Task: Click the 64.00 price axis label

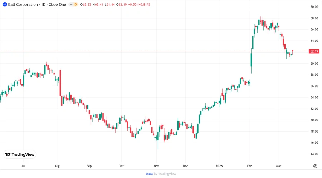Action: [314, 41]
